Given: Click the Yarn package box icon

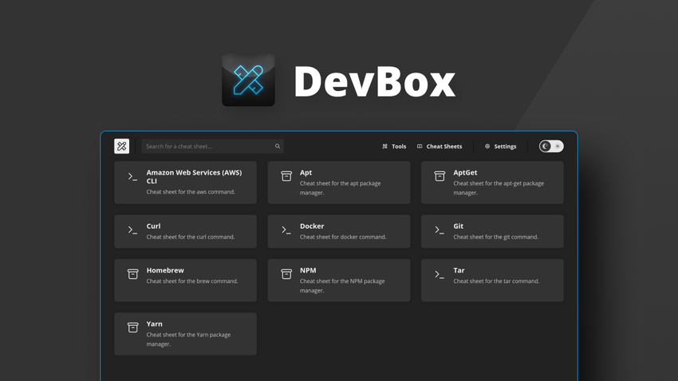Looking at the screenshot, I should [x=132, y=328].
